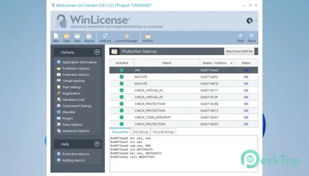Select the CHECK_CODE_INTEGRITY macro name
This screenshot has width=309, height=176.
[x=153, y=117]
